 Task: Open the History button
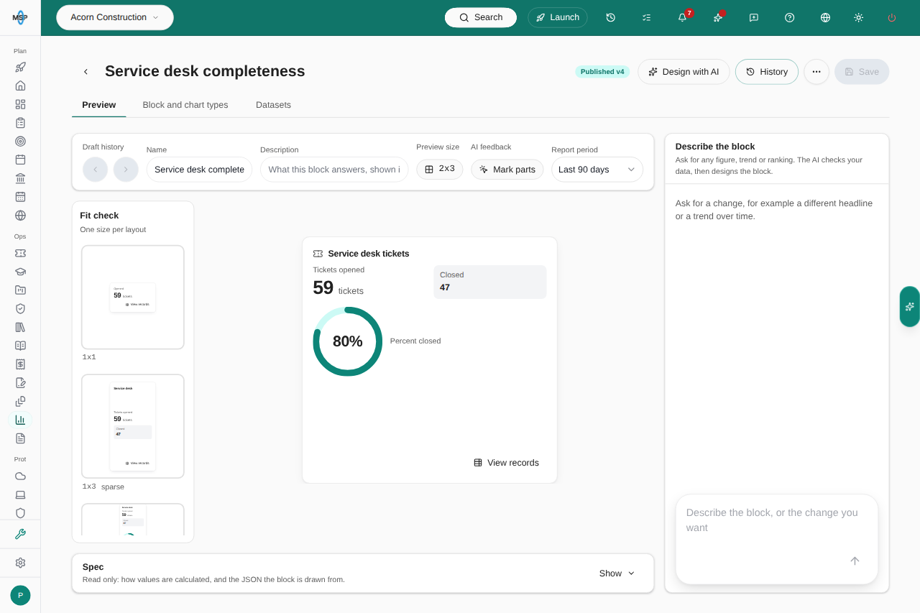[767, 72]
